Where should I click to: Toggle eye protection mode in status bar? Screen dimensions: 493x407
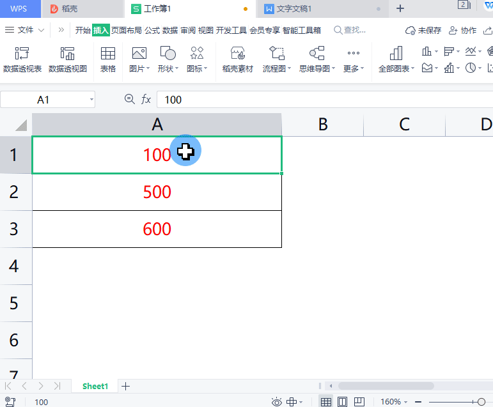(x=277, y=402)
